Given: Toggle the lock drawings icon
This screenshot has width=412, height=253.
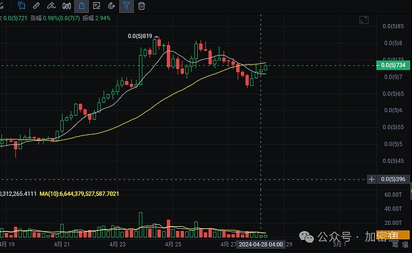Looking at the screenshot, I should click(82, 5).
